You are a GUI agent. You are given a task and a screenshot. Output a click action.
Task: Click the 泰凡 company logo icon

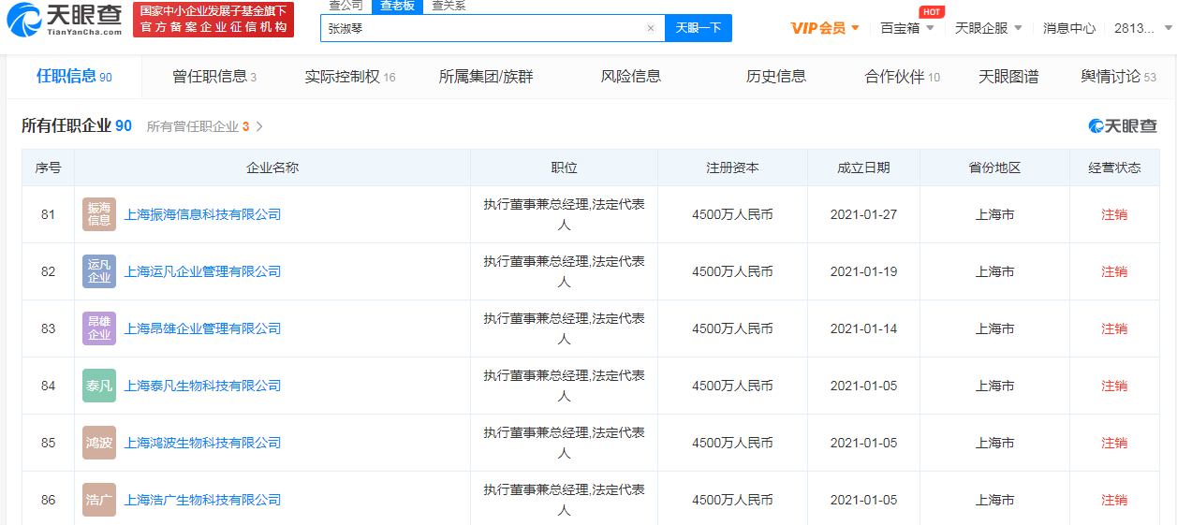click(x=99, y=386)
